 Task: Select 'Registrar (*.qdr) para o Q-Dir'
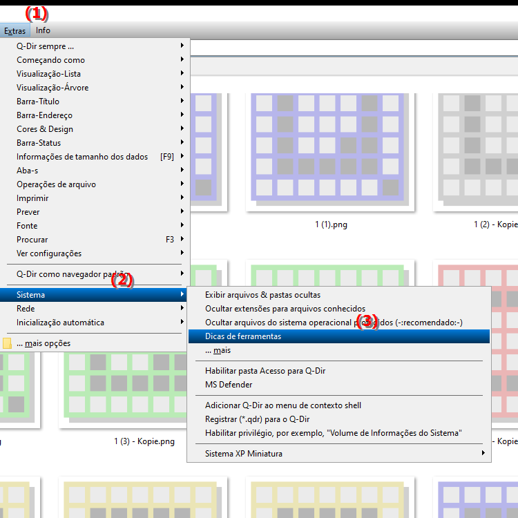pos(339,419)
